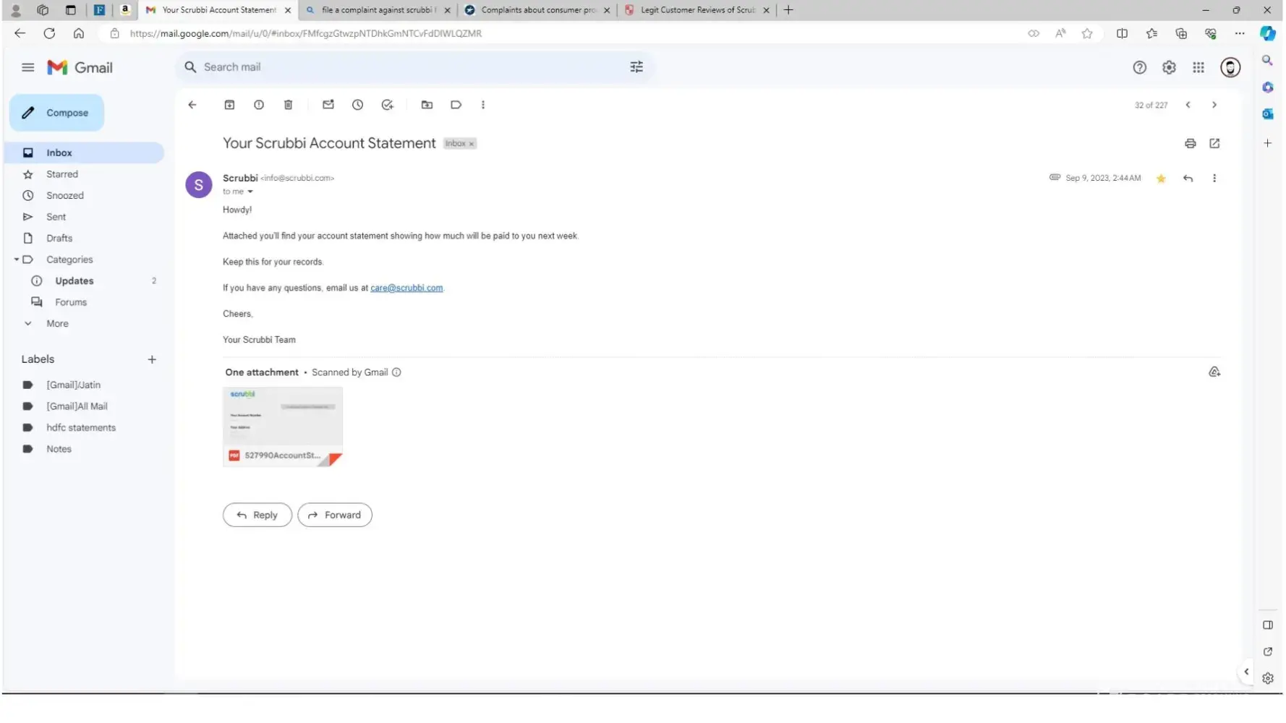The height and width of the screenshot is (723, 1286).
Task: Click the Gmail logo
Action: 80,68
